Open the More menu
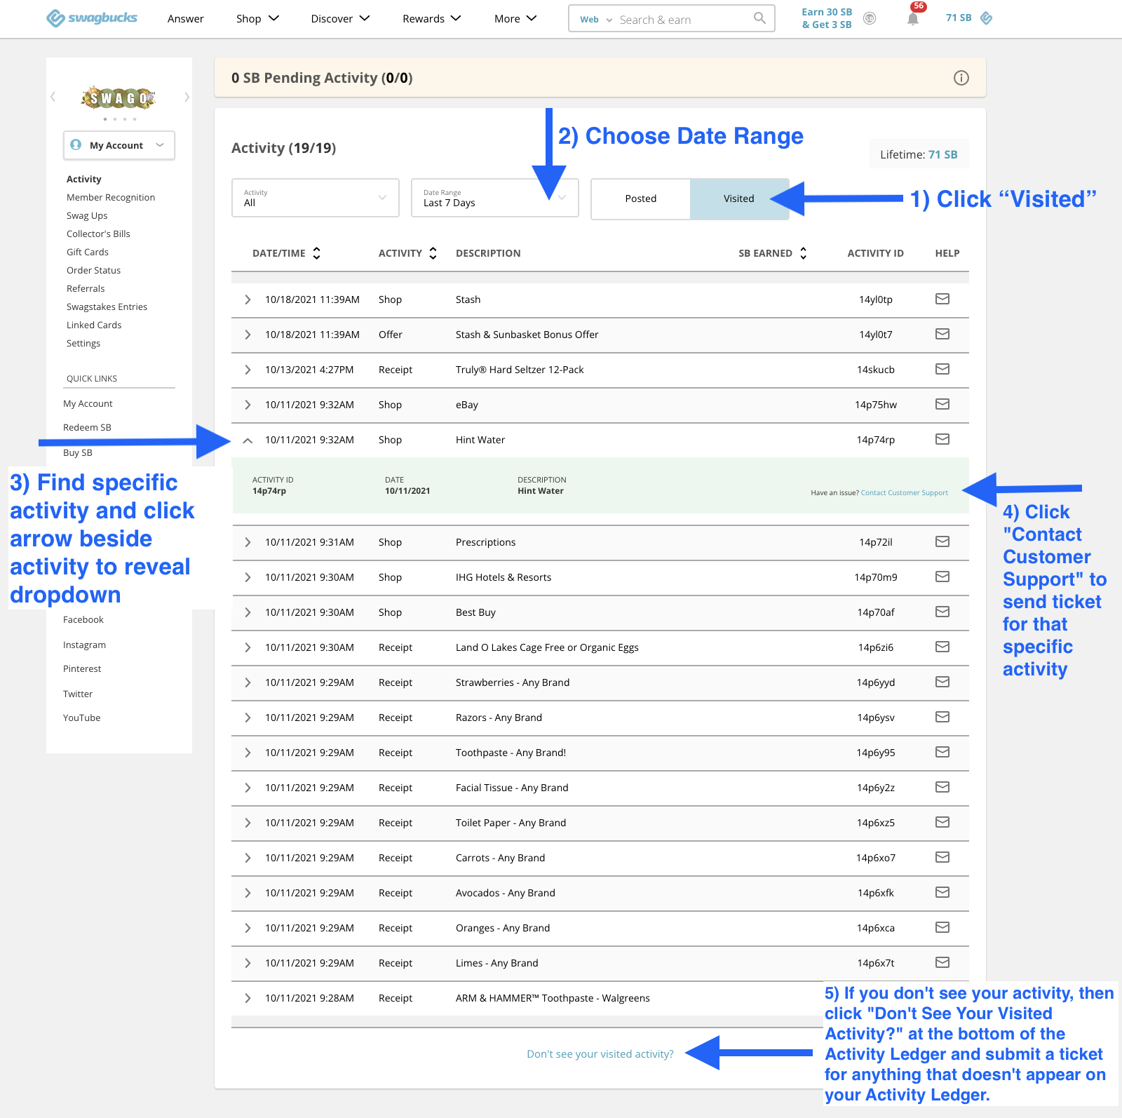Screen dimensions: 1122x1118 click(x=515, y=19)
